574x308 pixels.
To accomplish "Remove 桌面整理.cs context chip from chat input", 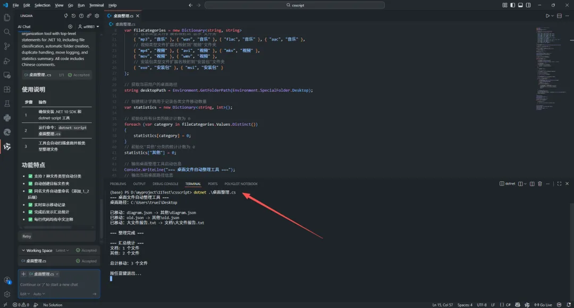I will point(57,274).
